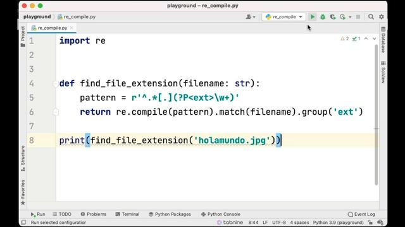Open the Terminal tool window

coord(127,214)
